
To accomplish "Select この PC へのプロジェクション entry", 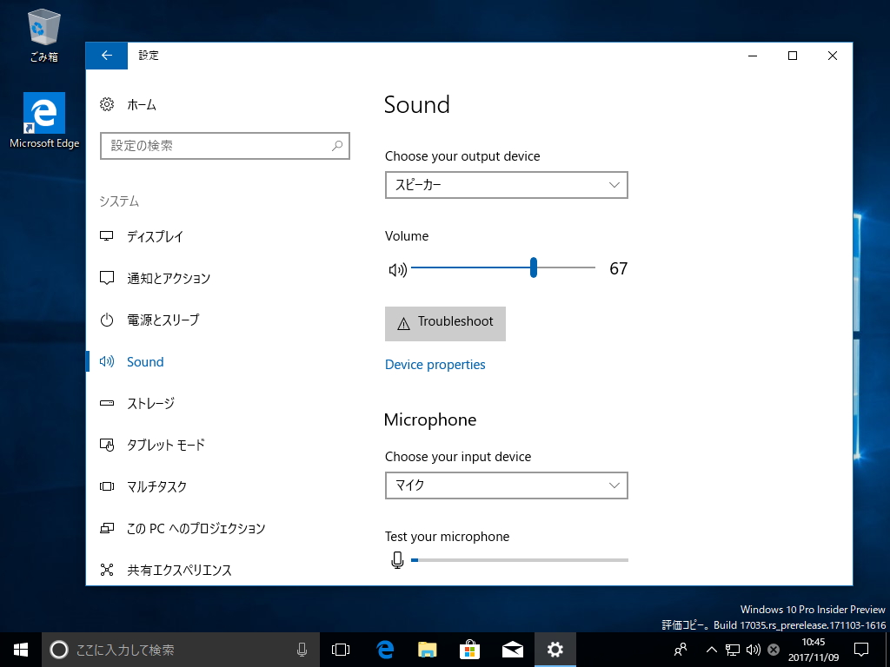I will [196, 528].
